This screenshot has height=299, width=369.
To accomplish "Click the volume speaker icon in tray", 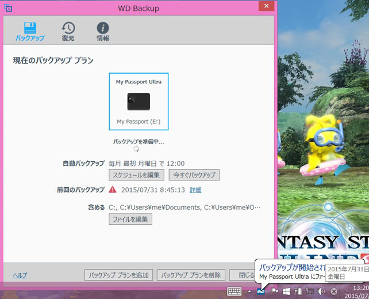I will [321, 292].
